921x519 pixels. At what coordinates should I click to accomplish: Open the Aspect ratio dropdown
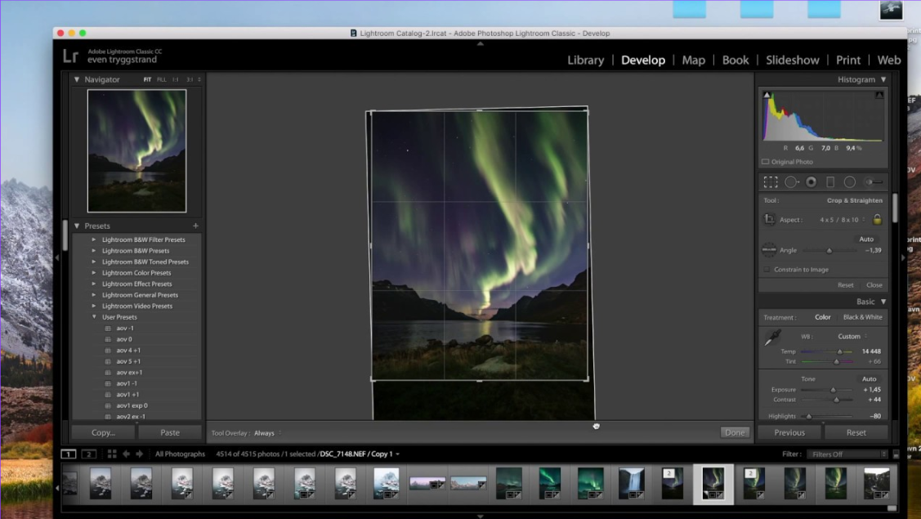coord(843,220)
